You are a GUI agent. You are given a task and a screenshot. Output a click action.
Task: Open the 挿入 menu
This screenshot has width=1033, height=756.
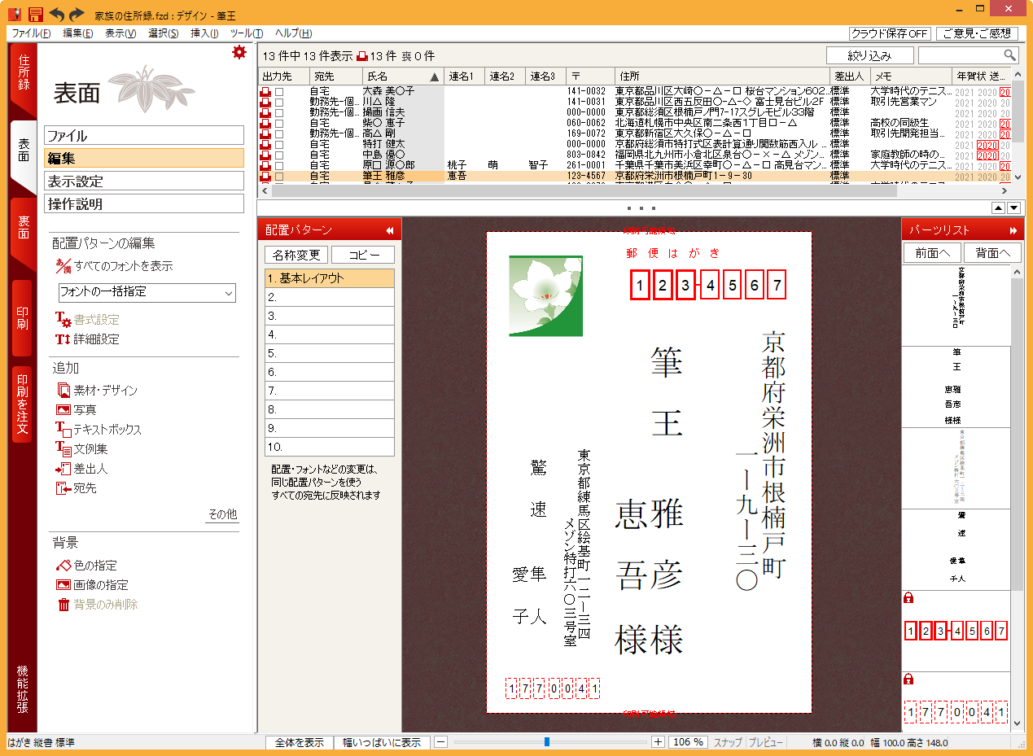click(204, 33)
